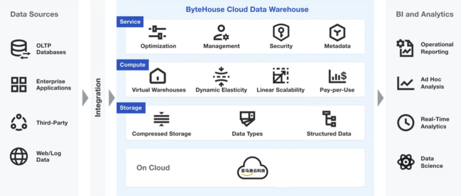Click the cloud provider logo
Viewport: 461px width, 196px height.
tap(253, 168)
